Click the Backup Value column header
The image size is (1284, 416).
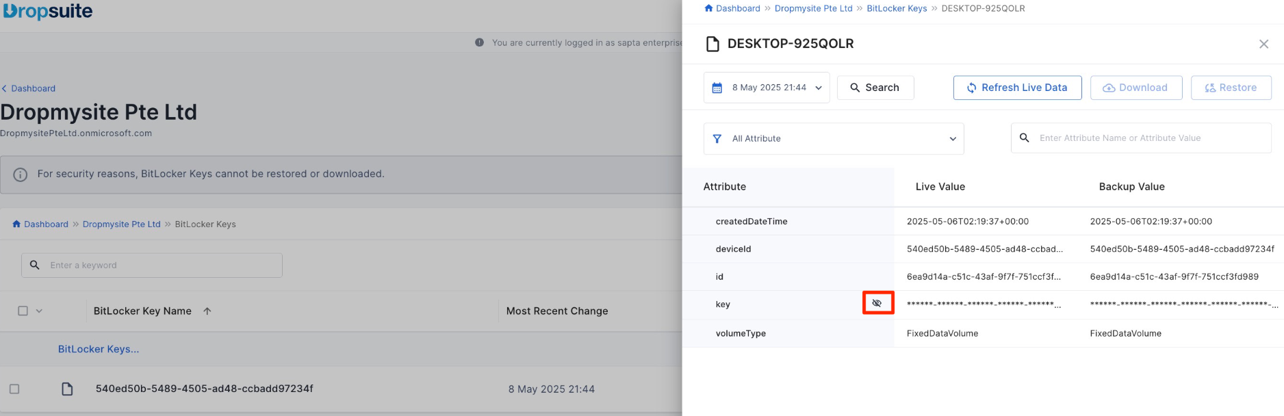pos(1132,187)
